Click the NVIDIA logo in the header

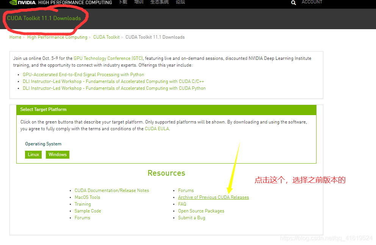coord(23,2)
